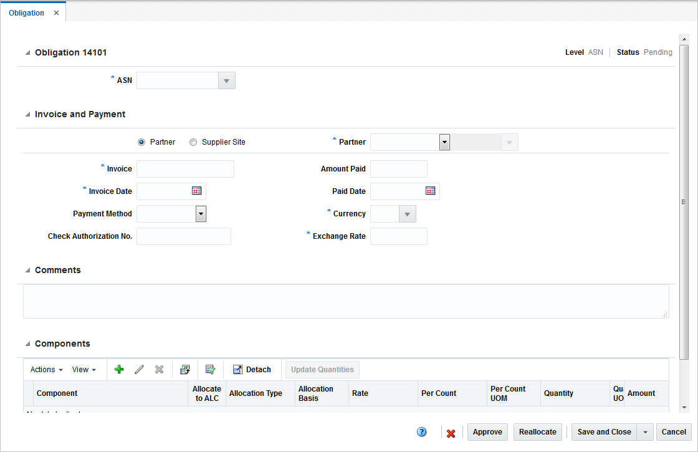Click the vertical scrollbar up arrow
Image resolution: width=698 pixels, height=452 pixels.
tap(684, 39)
